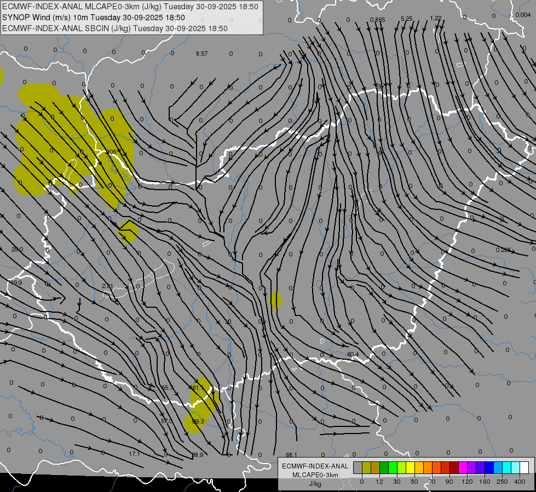The image size is (536, 492).
Task: Click legend tick value 30
Action: point(397,482)
